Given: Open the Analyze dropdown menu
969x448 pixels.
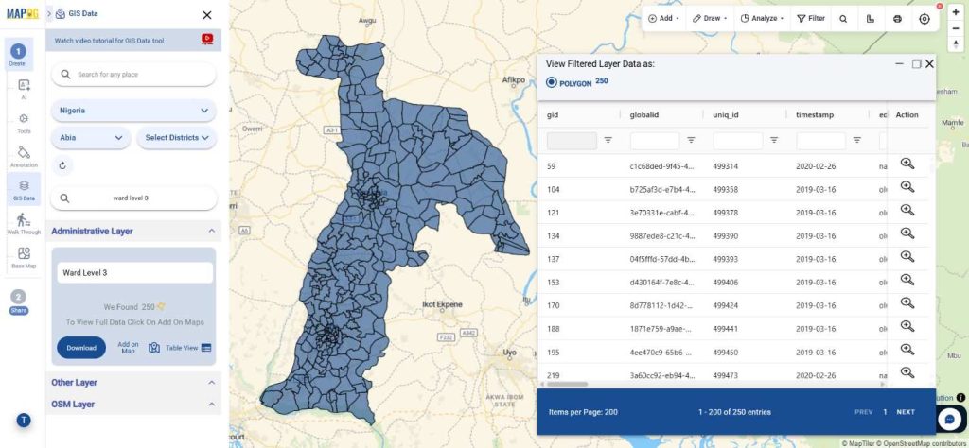Looking at the screenshot, I should (x=763, y=19).
